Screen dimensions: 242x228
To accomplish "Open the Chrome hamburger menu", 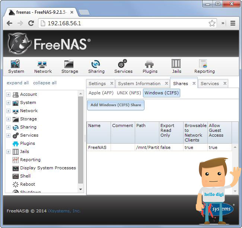I will (x=233, y=23).
